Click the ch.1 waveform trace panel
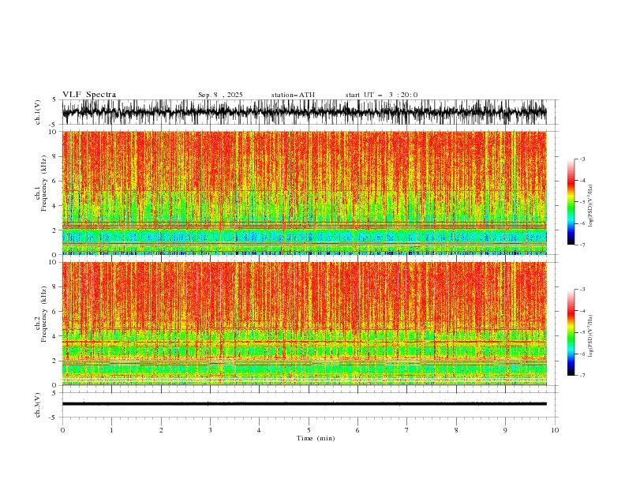The height and width of the screenshot is (483, 625). coord(305,112)
